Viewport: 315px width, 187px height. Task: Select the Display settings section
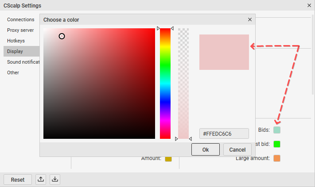[x=22, y=51]
